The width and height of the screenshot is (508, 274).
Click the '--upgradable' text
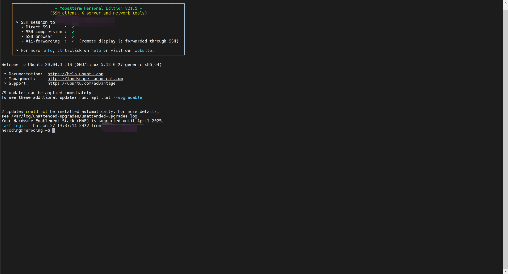click(128, 97)
